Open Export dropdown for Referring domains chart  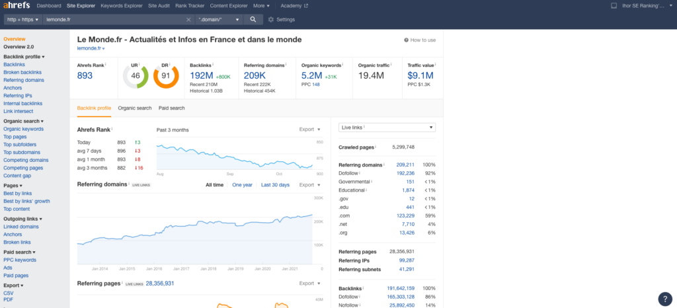tap(310, 184)
